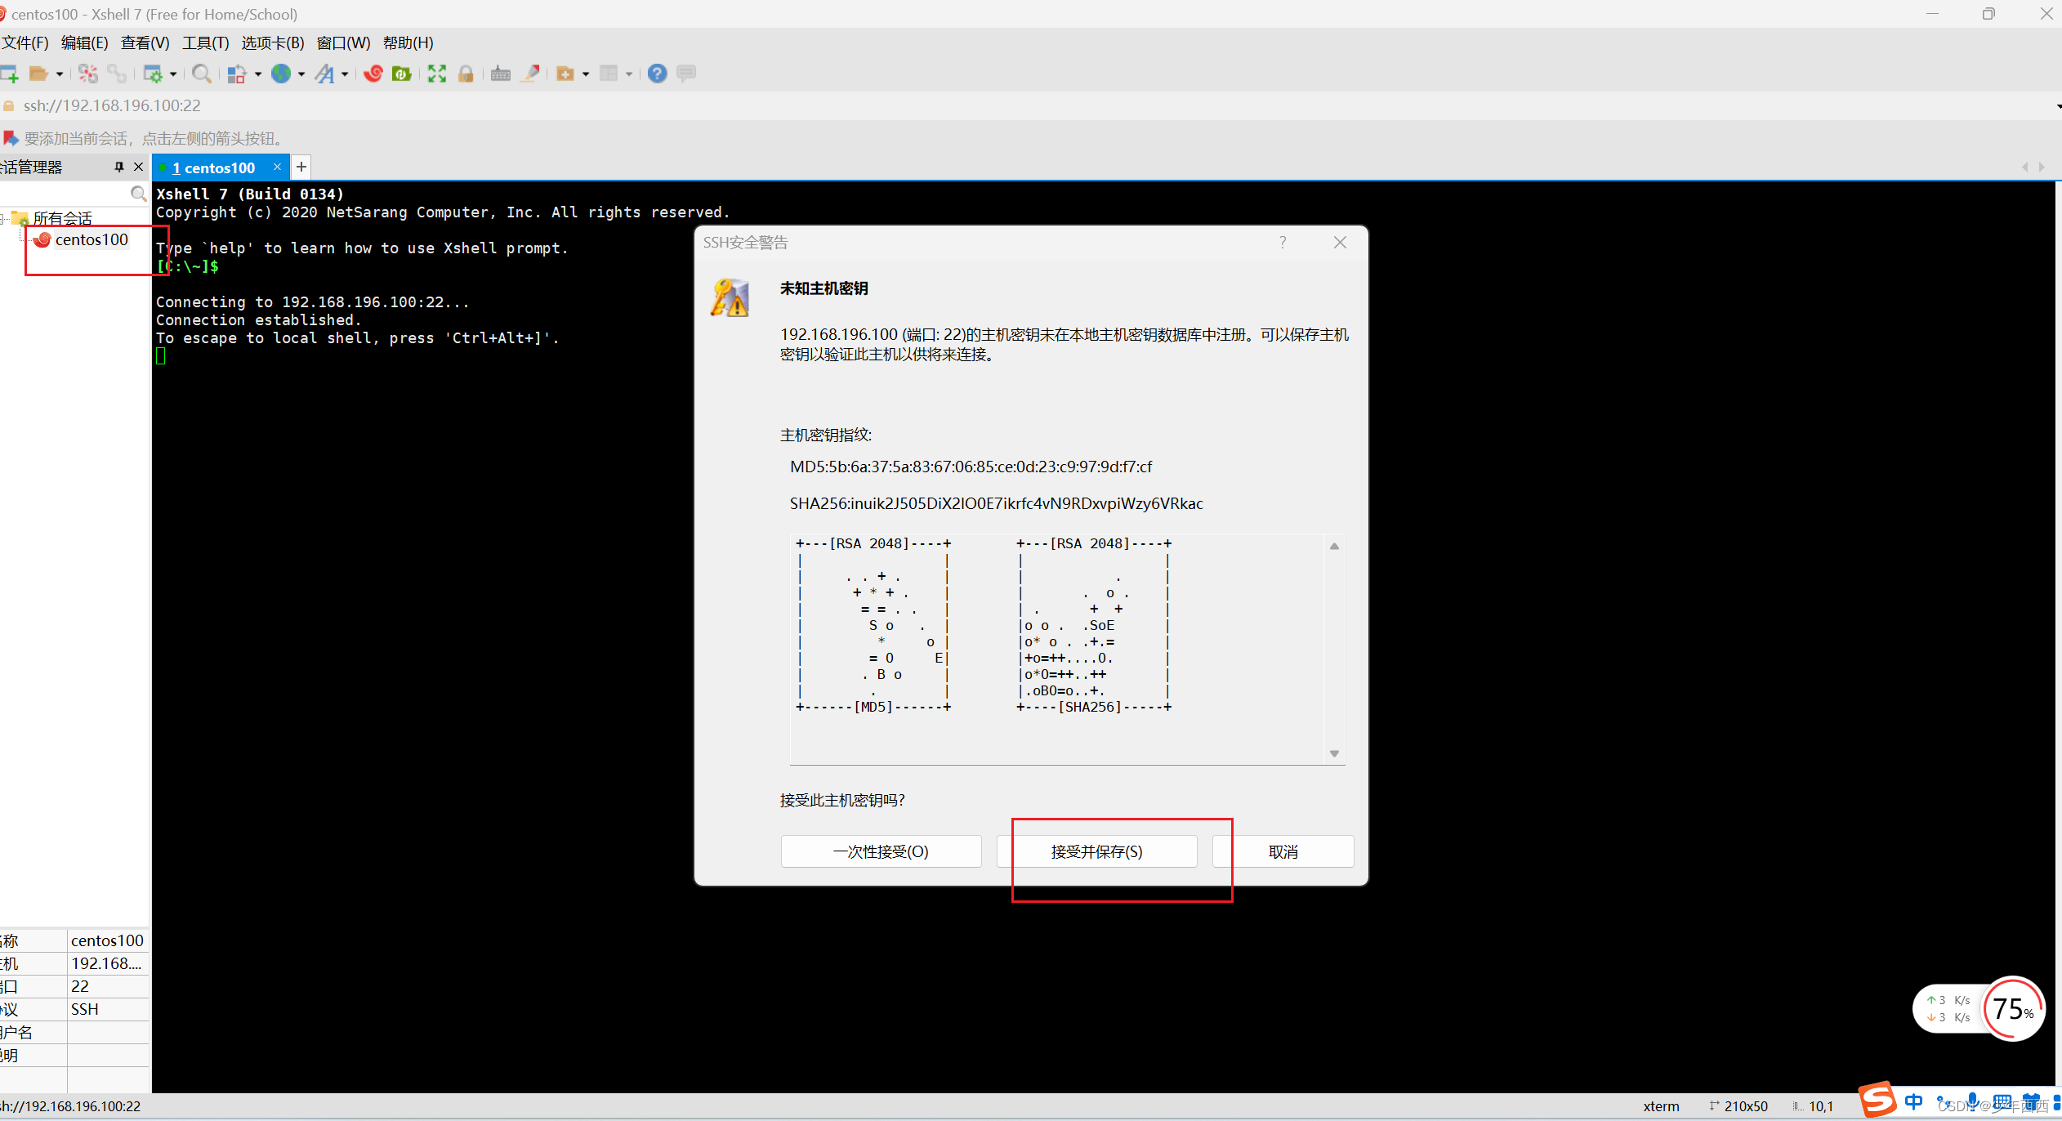Viewport: 2062px width, 1121px height.
Task: Click the New Session toolbar icon
Action: click(10, 74)
